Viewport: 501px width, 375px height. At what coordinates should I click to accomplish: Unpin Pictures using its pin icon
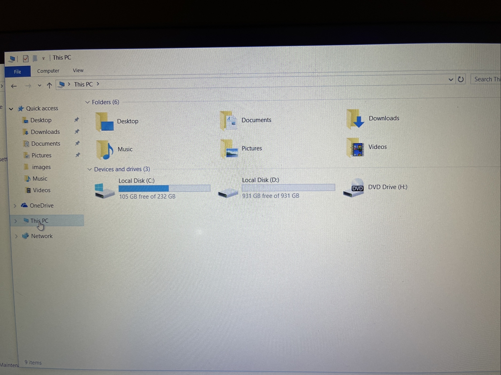pos(77,155)
